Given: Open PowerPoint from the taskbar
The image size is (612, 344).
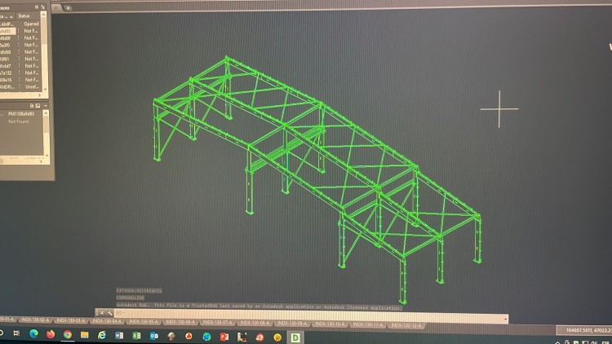Looking at the screenshot, I should pyautogui.click(x=224, y=337).
